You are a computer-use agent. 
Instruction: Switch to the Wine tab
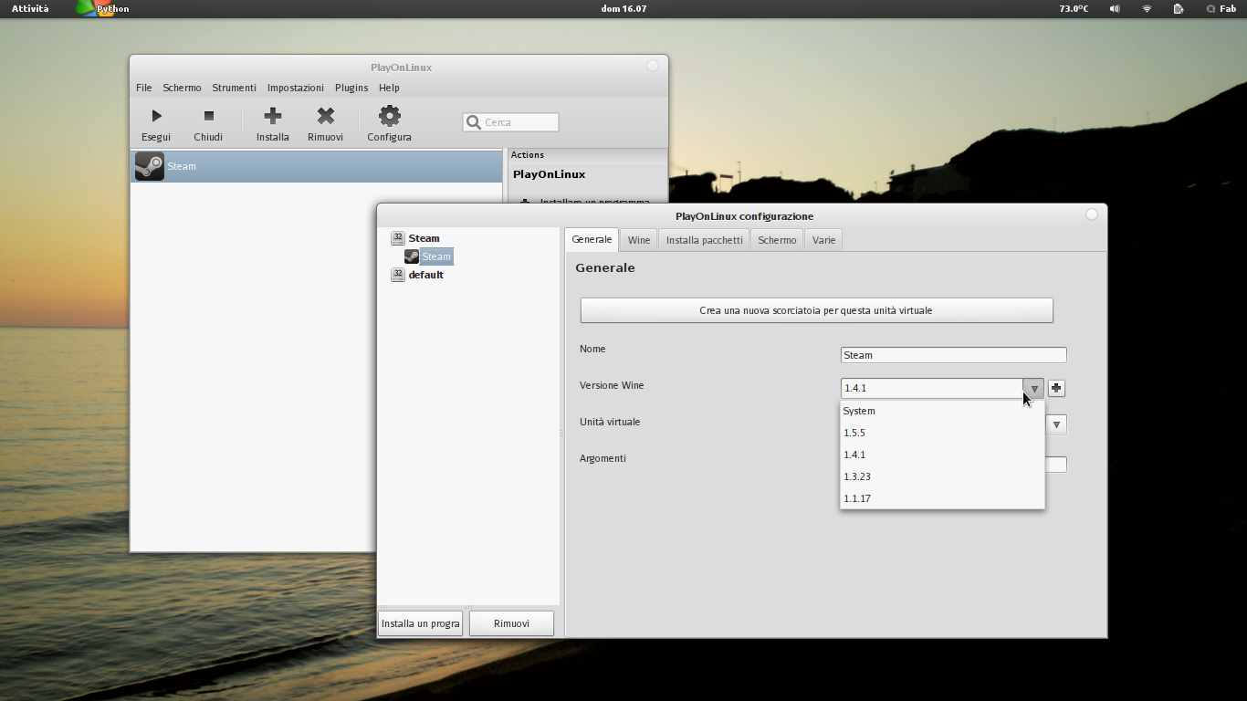(x=639, y=240)
